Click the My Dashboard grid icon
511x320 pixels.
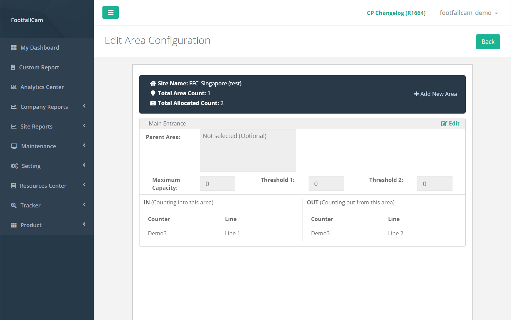click(x=14, y=48)
